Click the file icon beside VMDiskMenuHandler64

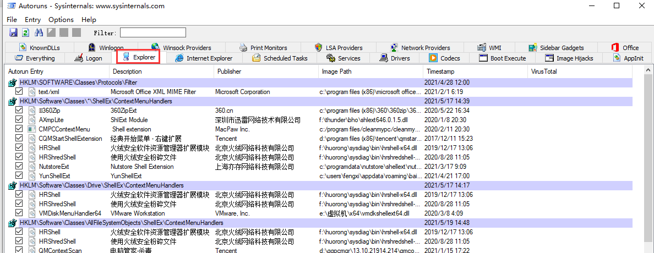(x=32, y=213)
